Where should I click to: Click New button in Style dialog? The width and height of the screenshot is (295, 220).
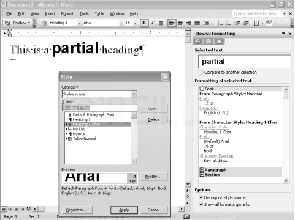[154, 109]
